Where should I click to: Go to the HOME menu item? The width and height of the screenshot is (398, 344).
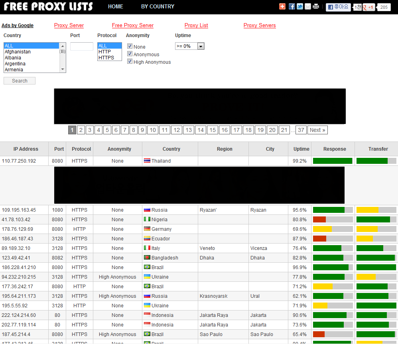click(116, 6)
